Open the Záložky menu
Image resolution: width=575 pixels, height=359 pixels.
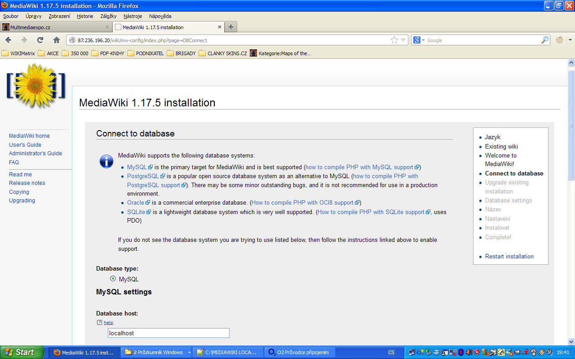(x=108, y=16)
